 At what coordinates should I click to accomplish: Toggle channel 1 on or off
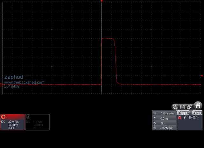point(4,117)
